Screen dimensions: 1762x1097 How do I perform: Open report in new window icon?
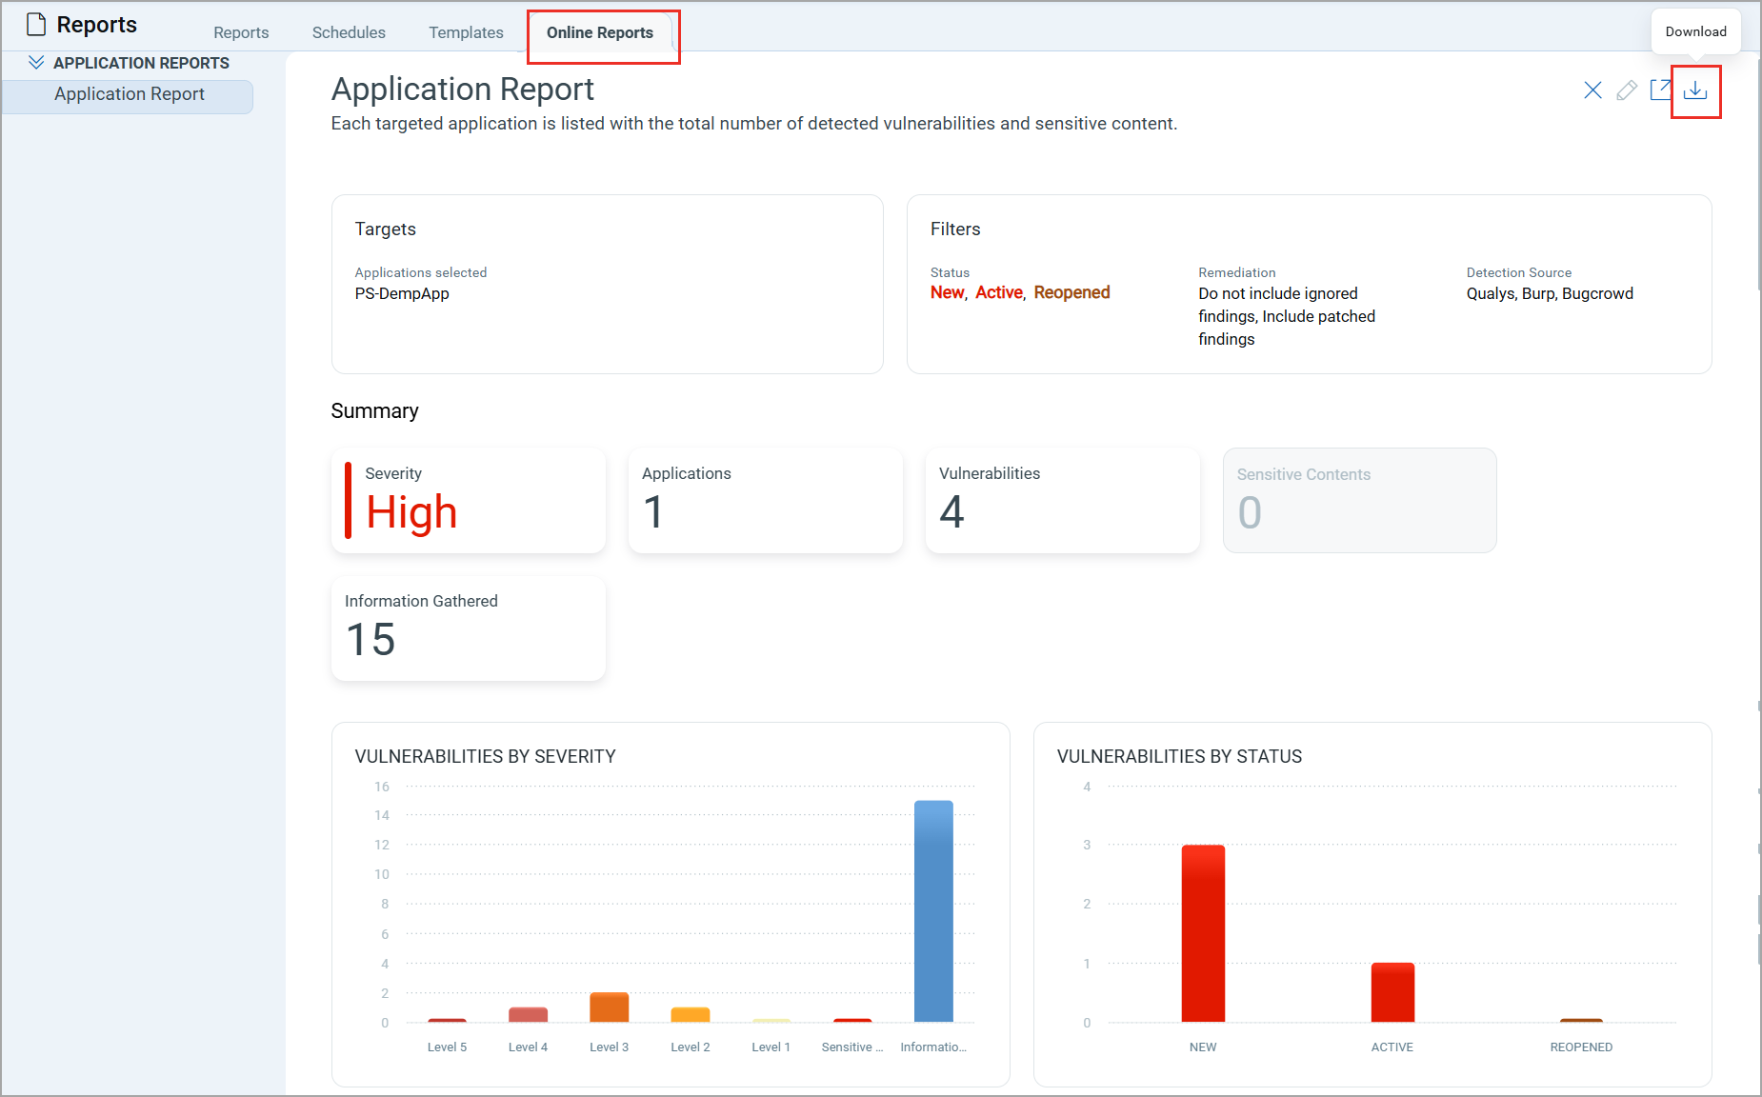click(1661, 90)
